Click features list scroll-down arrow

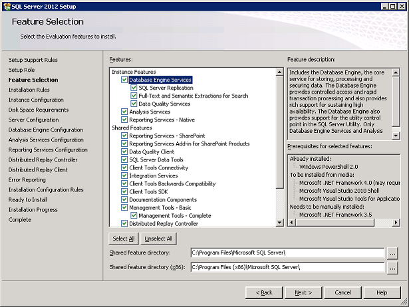point(279,223)
